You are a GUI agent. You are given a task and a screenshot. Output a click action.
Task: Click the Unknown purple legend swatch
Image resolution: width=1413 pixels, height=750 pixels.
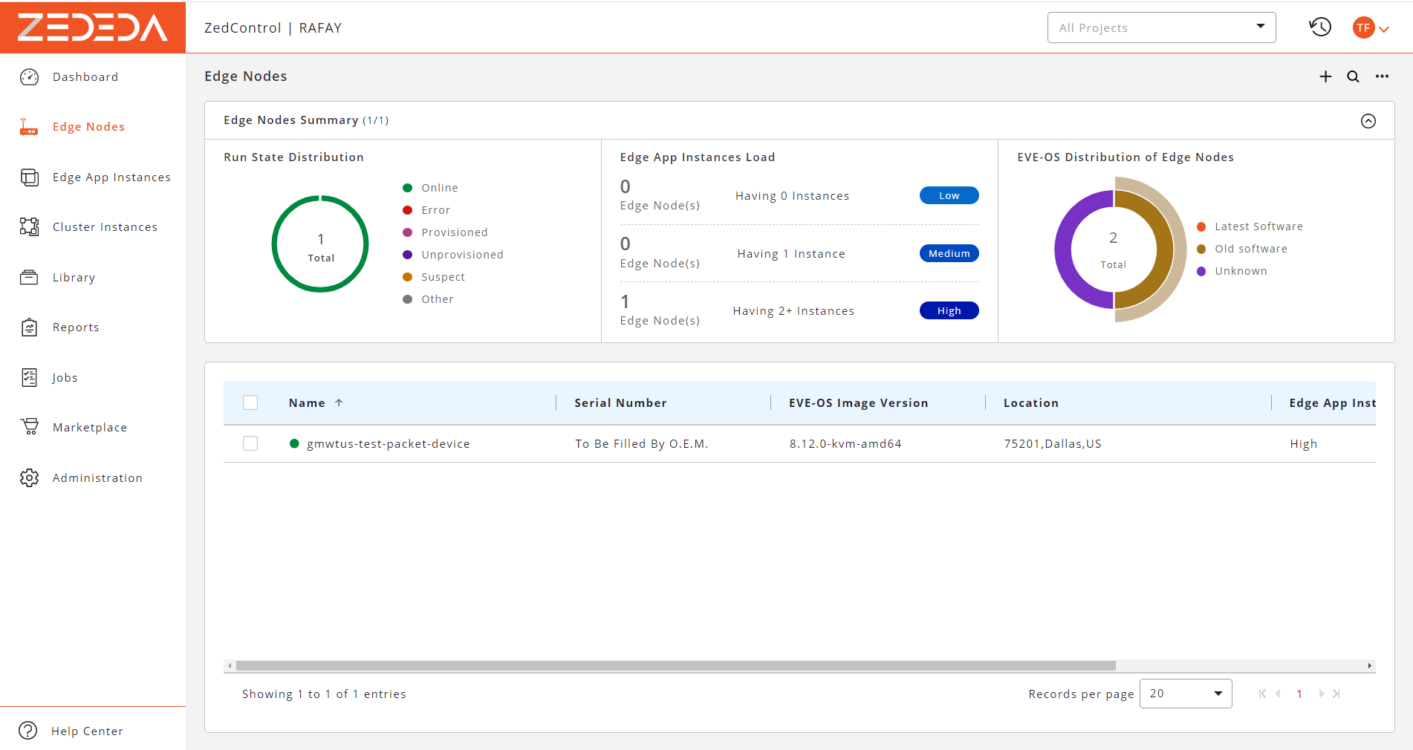point(1201,271)
